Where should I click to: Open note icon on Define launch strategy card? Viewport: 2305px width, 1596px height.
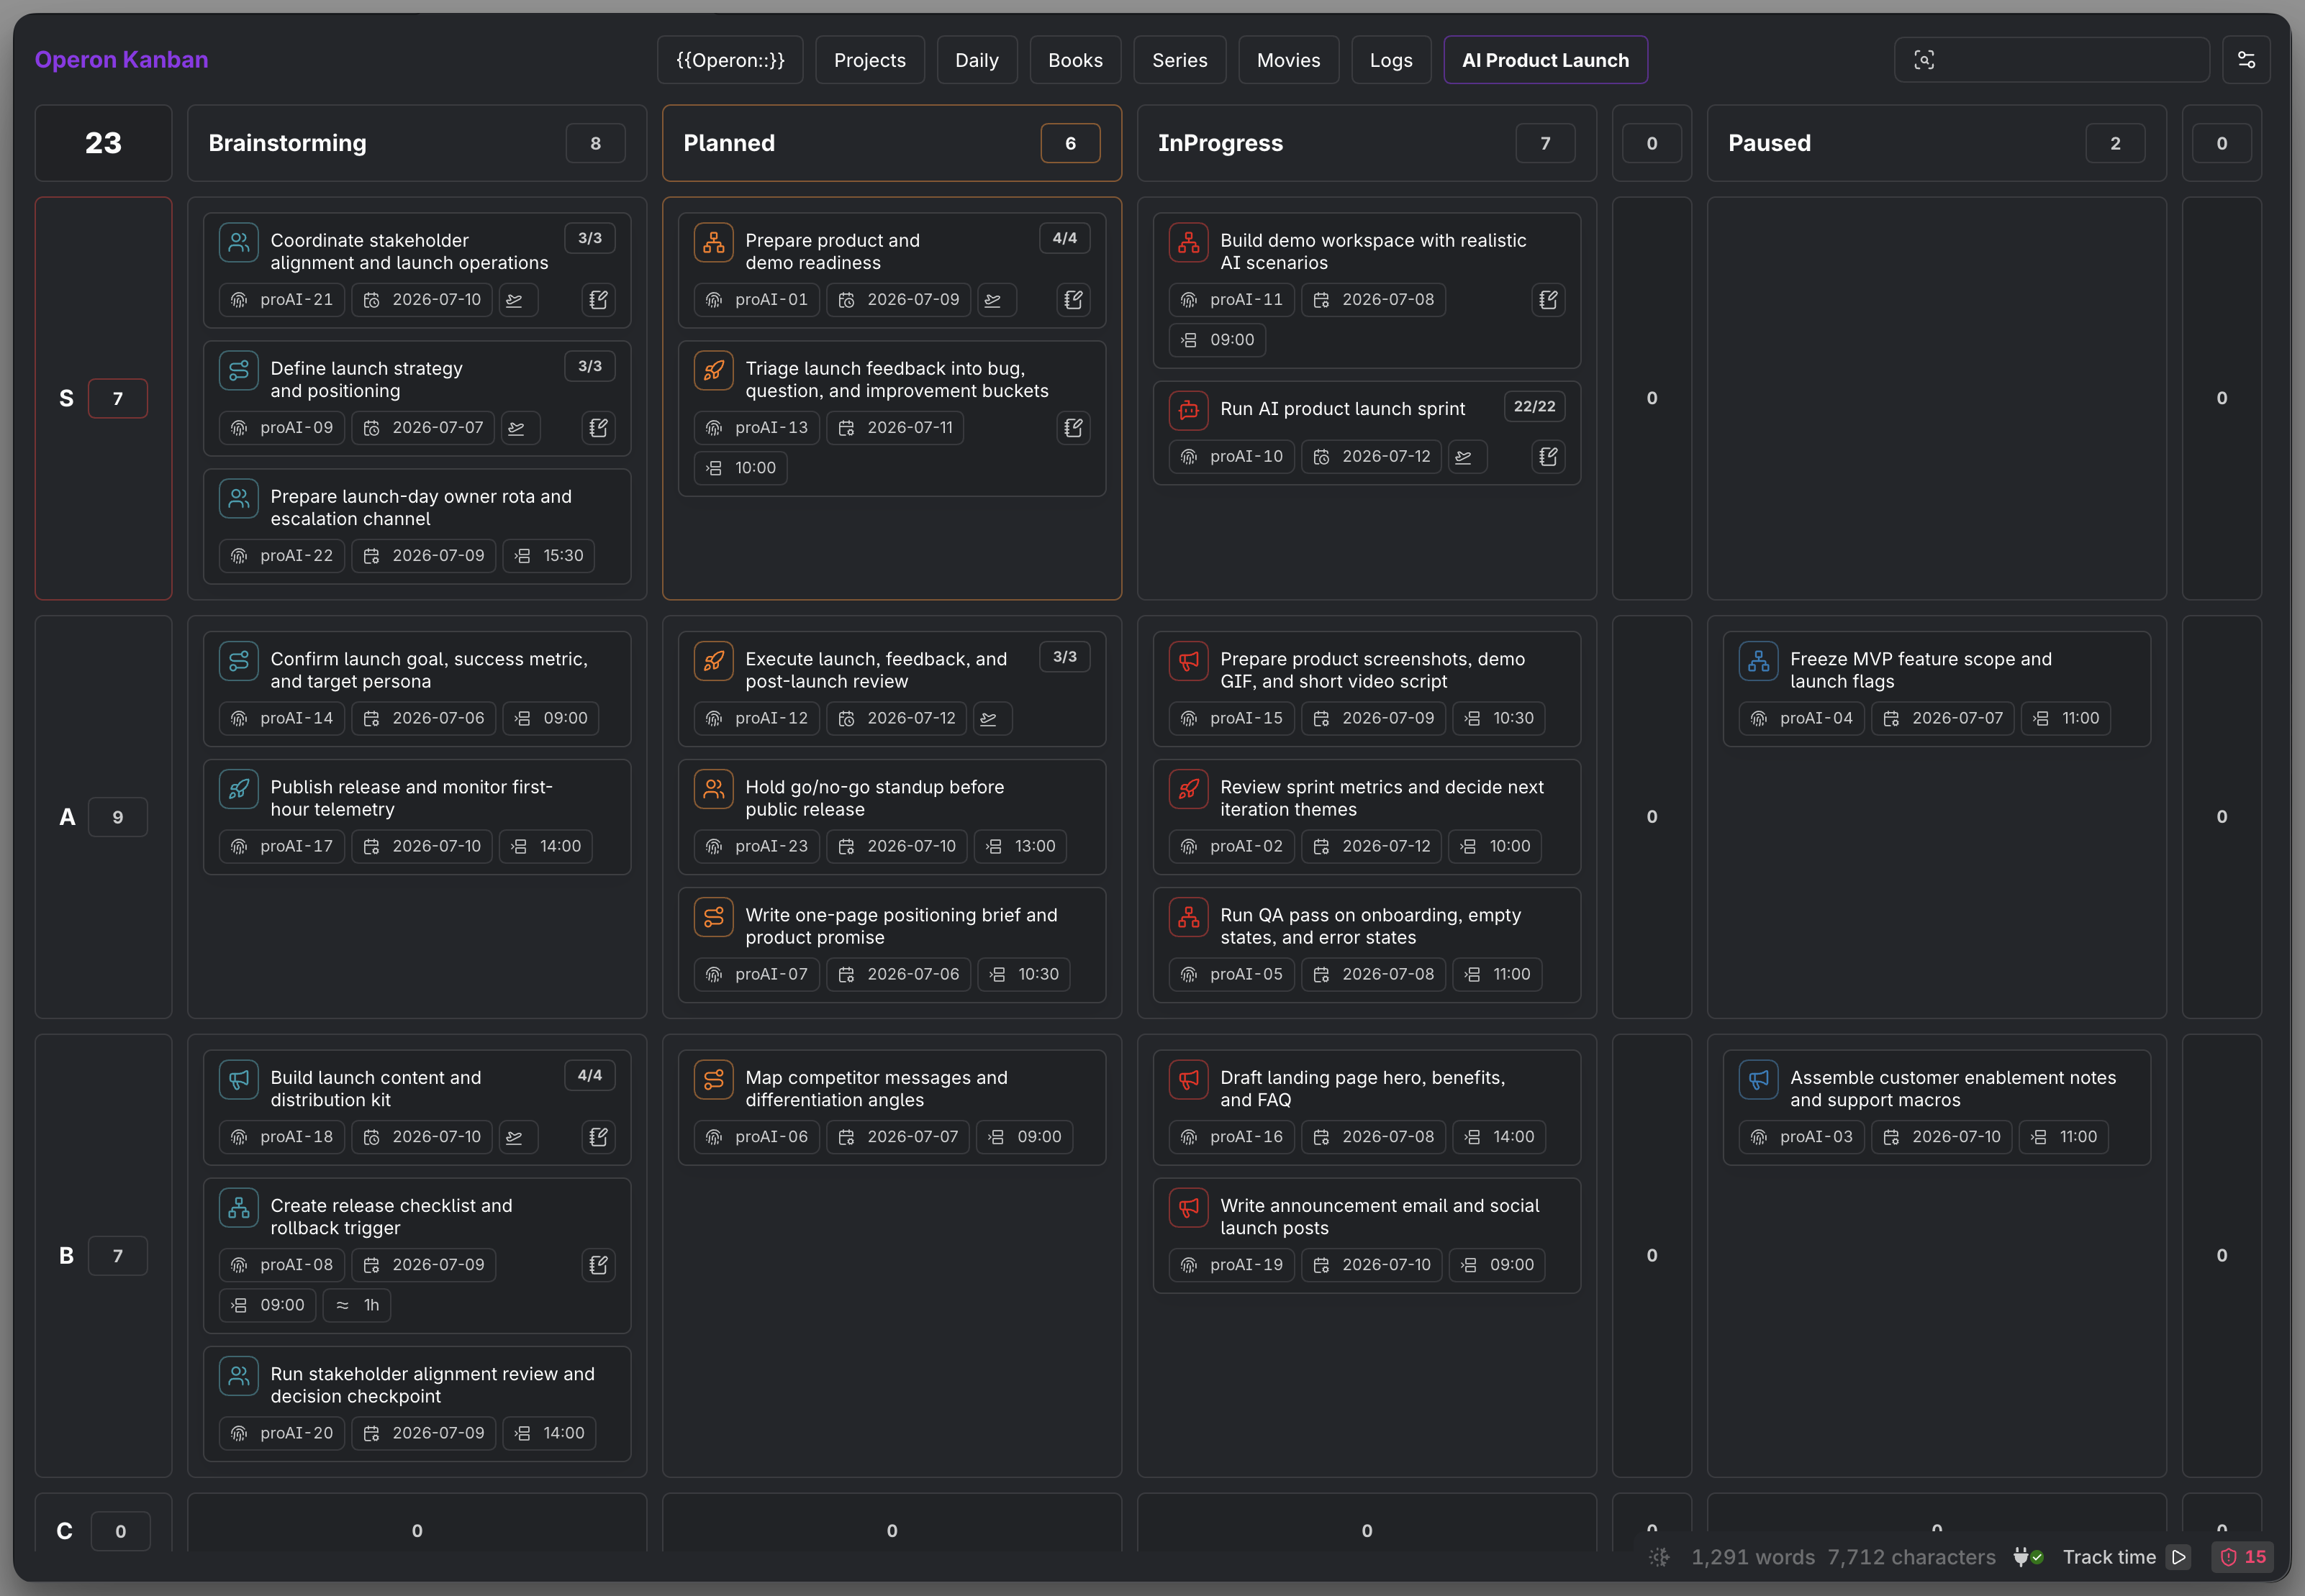click(598, 428)
